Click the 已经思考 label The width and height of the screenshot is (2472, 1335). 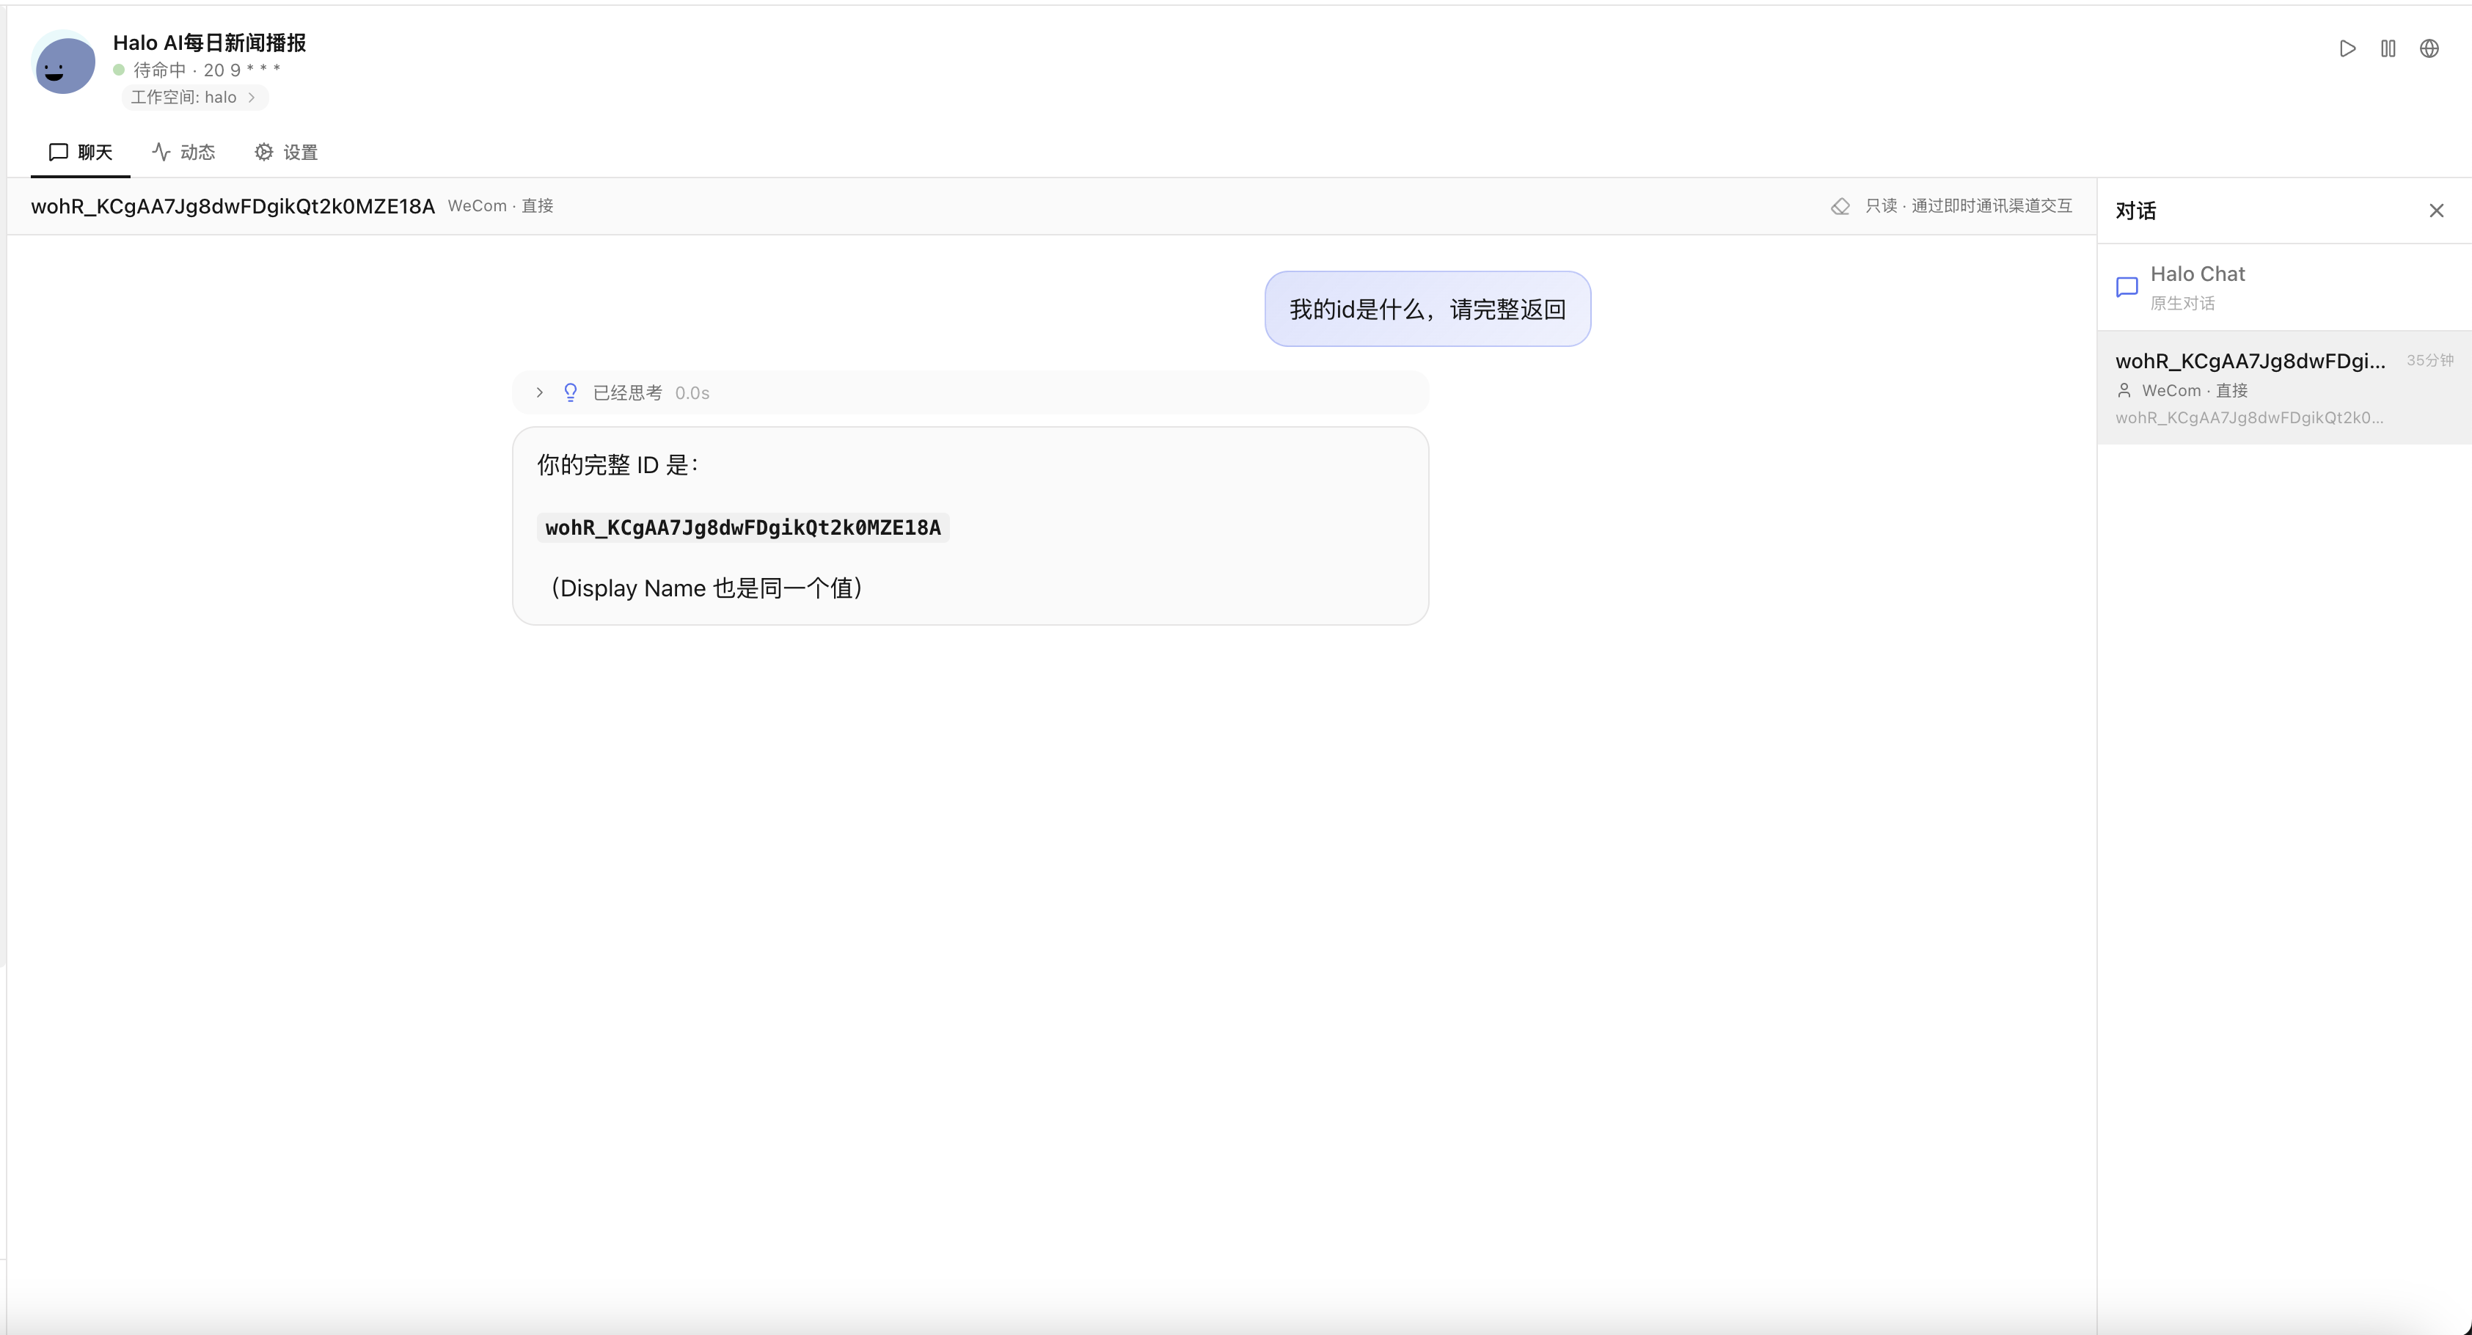[x=628, y=392]
